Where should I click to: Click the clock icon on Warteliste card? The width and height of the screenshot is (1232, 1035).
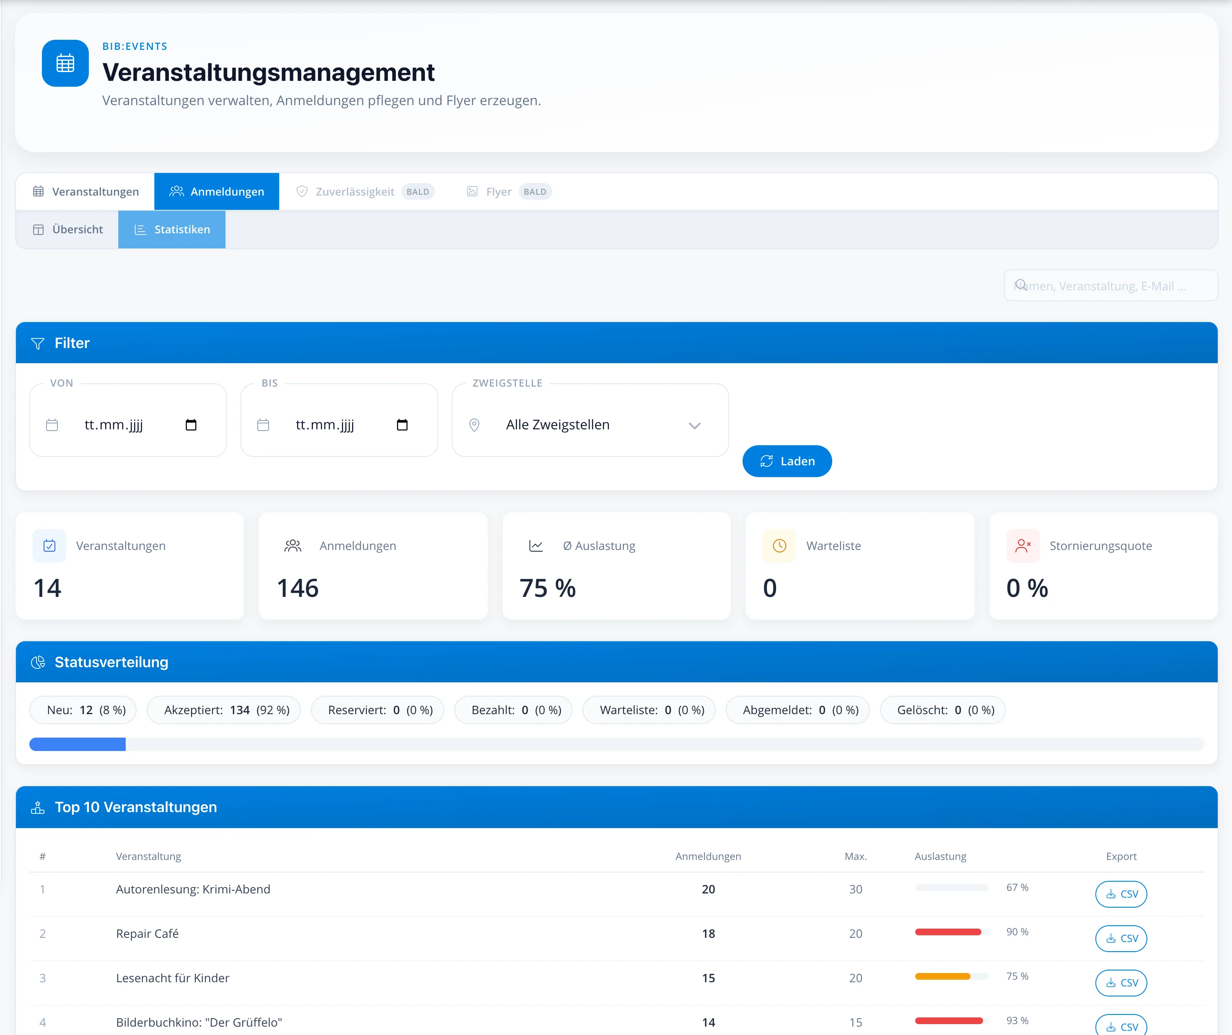[779, 546]
